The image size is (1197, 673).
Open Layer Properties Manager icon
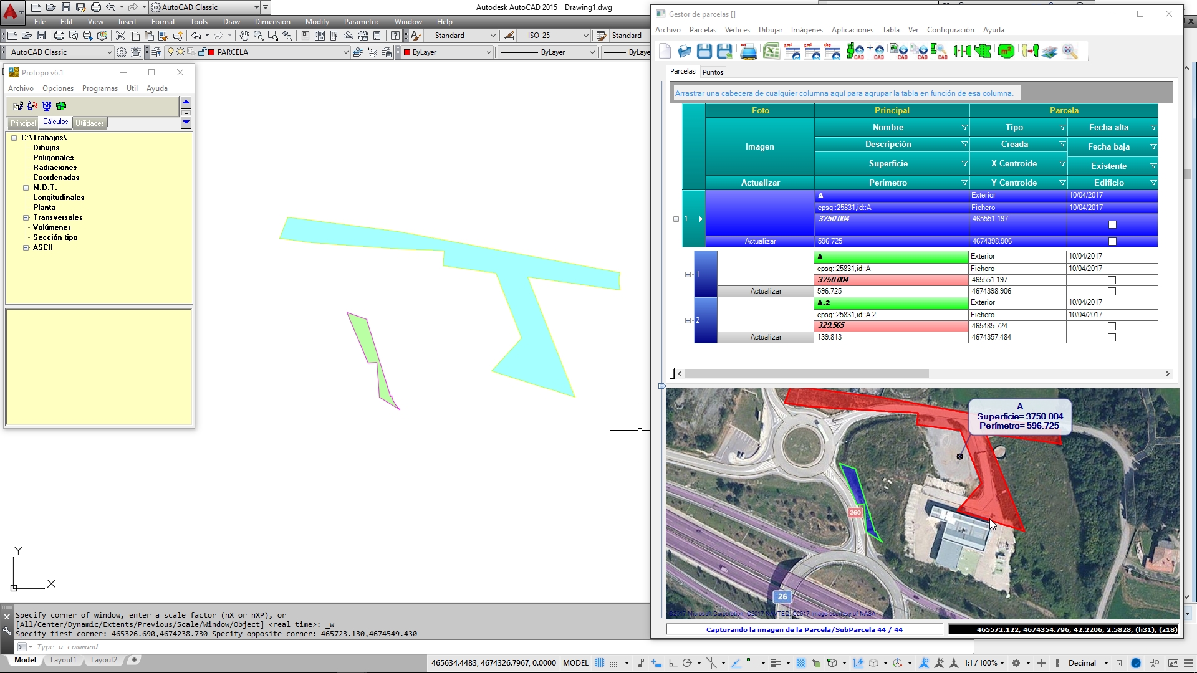pyautogui.click(x=156, y=52)
